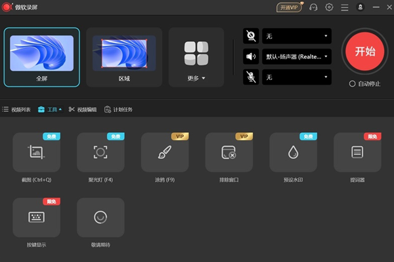The width and height of the screenshot is (394, 262).
Task: Open the 涂鸦 (F9) doodle brush tool
Action: pos(165,152)
